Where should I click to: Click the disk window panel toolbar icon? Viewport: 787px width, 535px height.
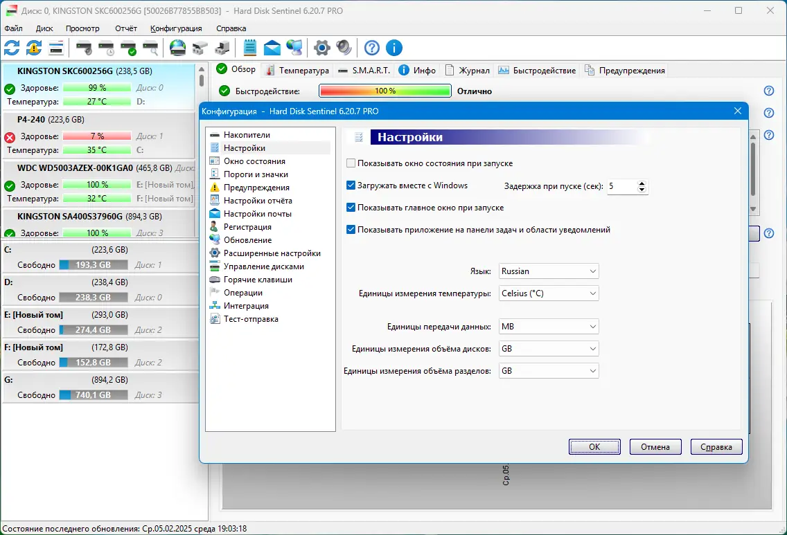pos(56,48)
